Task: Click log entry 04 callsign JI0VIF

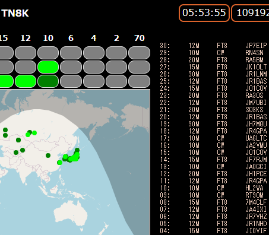Action: [x=256, y=231]
